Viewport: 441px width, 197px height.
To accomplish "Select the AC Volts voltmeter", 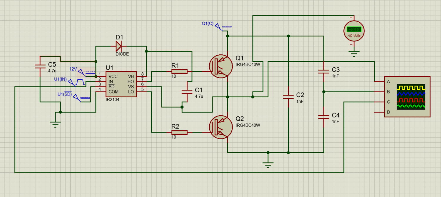I will 354,31.
